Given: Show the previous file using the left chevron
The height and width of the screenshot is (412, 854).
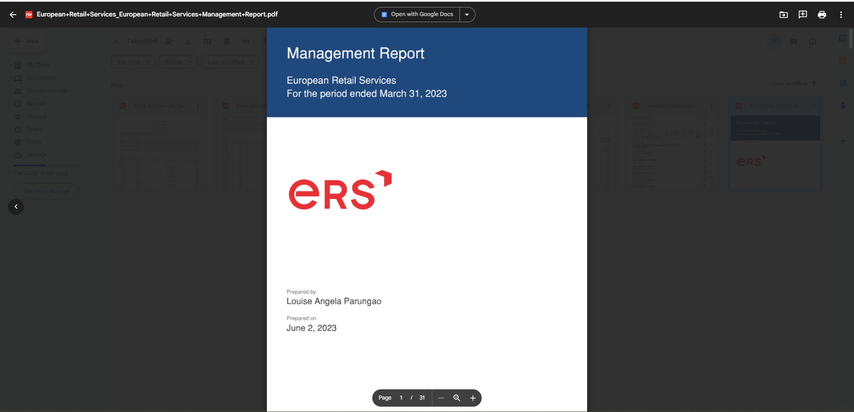Looking at the screenshot, I should (x=16, y=206).
